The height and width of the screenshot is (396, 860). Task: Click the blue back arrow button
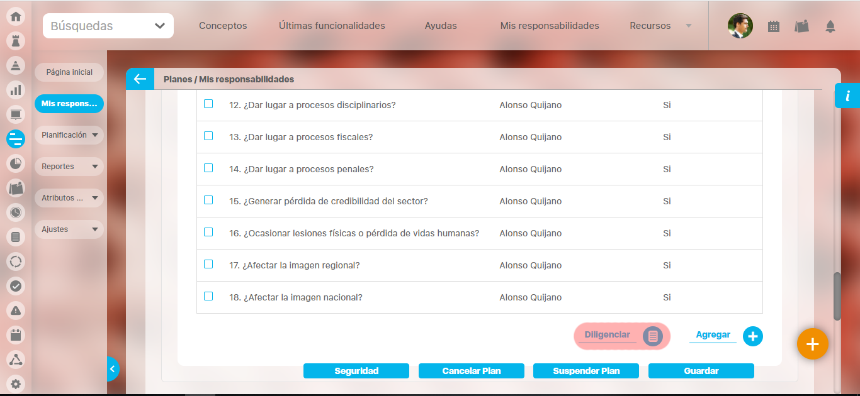[x=140, y=79]
